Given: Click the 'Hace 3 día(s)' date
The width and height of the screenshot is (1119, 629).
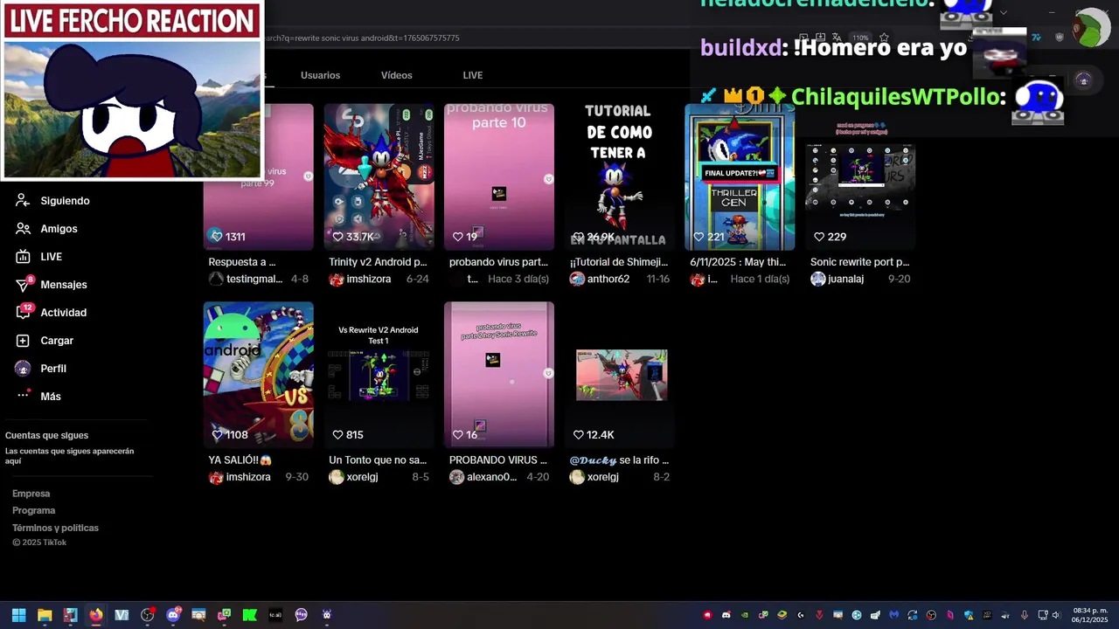Looking at the screenshot, I should 518,279.
